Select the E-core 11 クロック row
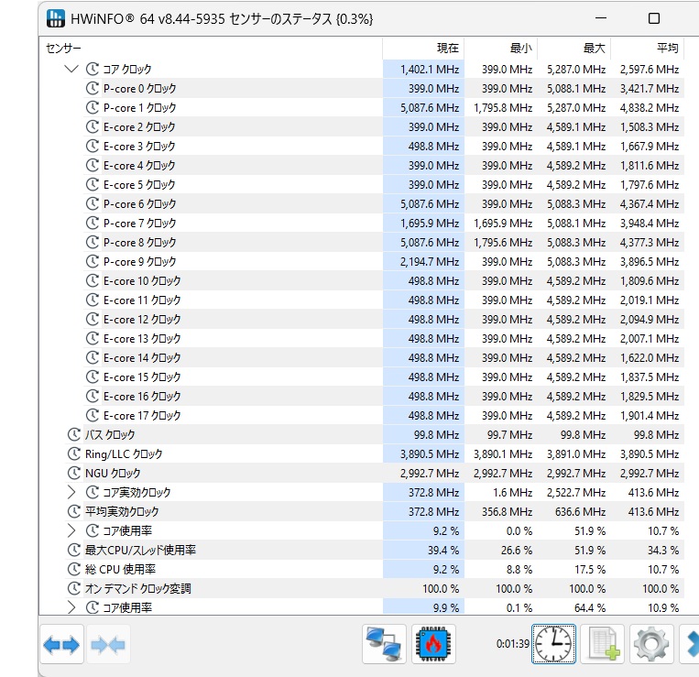This screenshot has height=677, width=699. [x=383, y=300]
